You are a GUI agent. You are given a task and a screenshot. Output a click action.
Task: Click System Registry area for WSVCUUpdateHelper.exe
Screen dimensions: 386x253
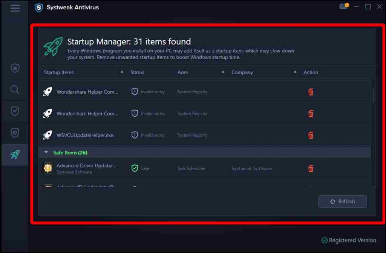[x=192, y=135]
